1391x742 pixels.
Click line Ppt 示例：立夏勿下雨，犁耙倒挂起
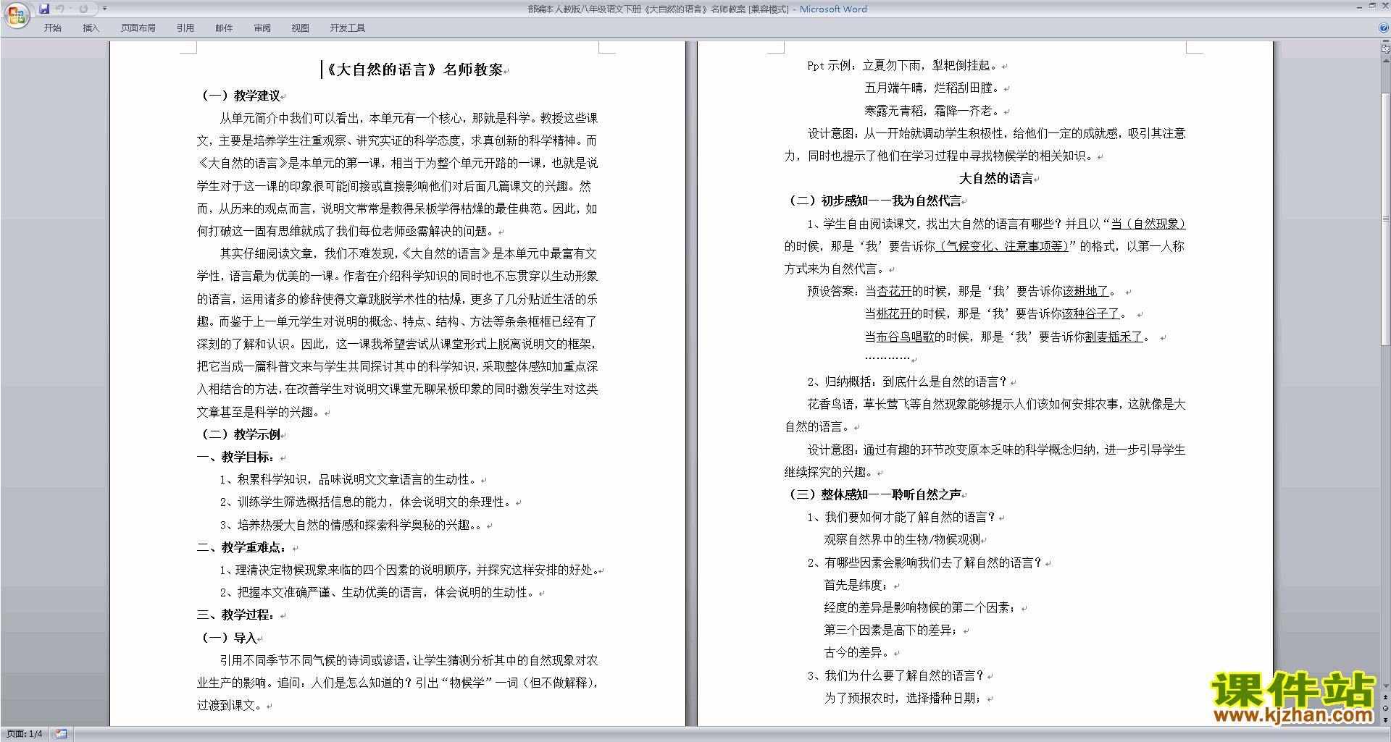(x=903, y=65)
